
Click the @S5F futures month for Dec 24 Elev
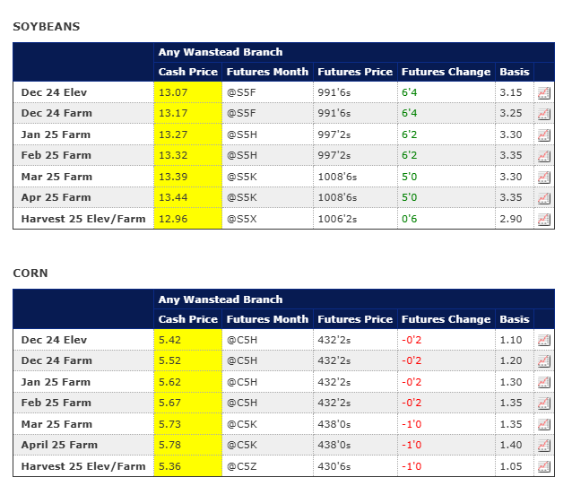[240, 92]
